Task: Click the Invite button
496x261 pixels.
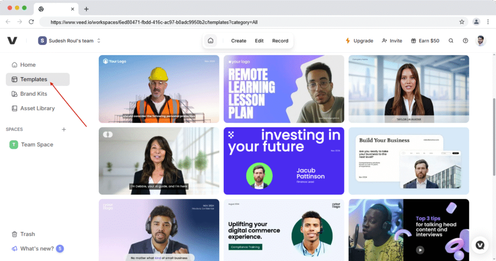Action: click(x=392, y=41)
